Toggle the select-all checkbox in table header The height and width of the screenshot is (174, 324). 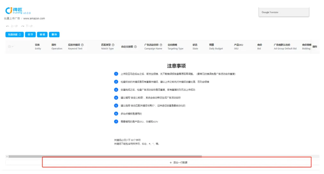click(9, 47)
